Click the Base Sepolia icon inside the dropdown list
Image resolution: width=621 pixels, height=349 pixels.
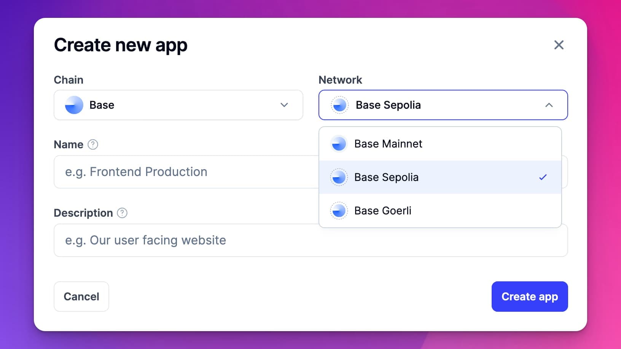[x=339, y=177]
